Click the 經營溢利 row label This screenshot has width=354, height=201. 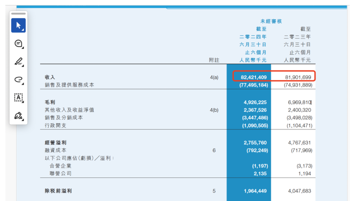(56, 143)
